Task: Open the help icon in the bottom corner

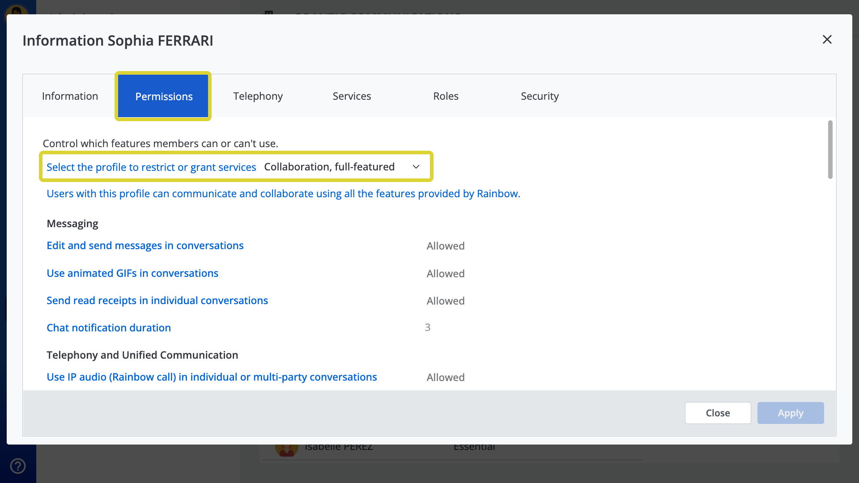Action: (x=18, y=466)
